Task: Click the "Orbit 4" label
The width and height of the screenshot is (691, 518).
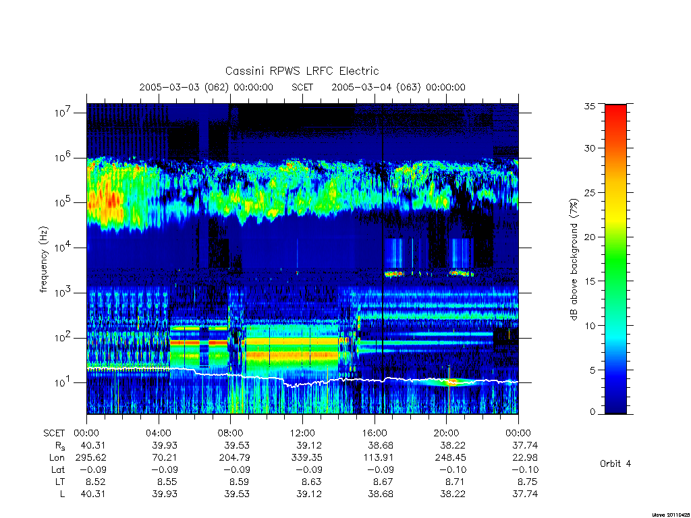Action: 615,463
